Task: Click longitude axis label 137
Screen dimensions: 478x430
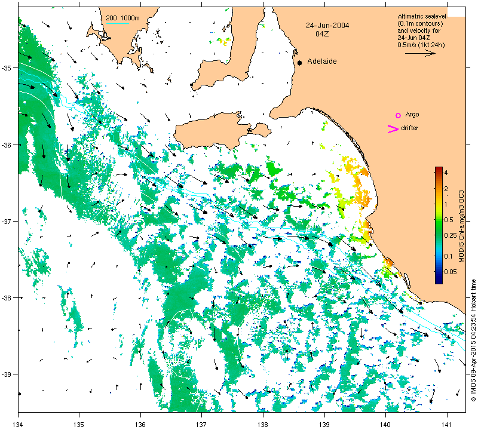Action: click(202, 424)
